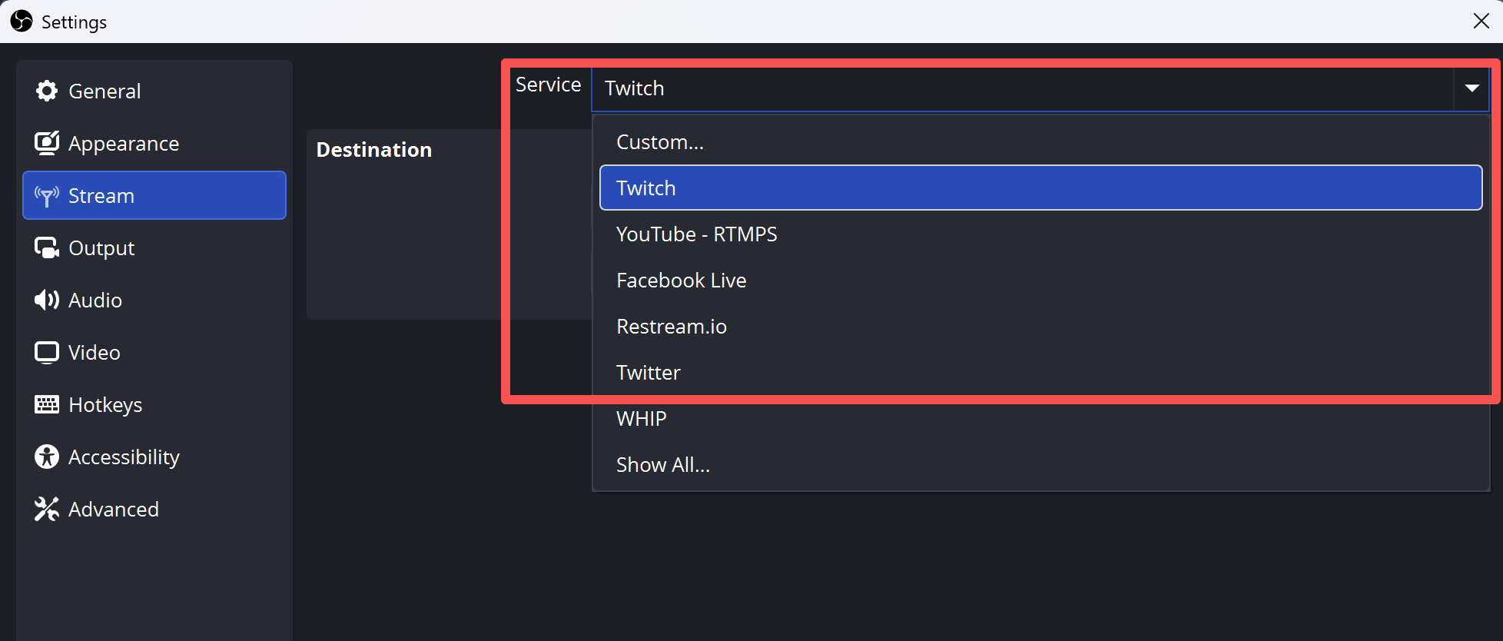Screen dimensions: 1503x641
Task: Click the General gear icon
Action: click(x=47, y=91)
